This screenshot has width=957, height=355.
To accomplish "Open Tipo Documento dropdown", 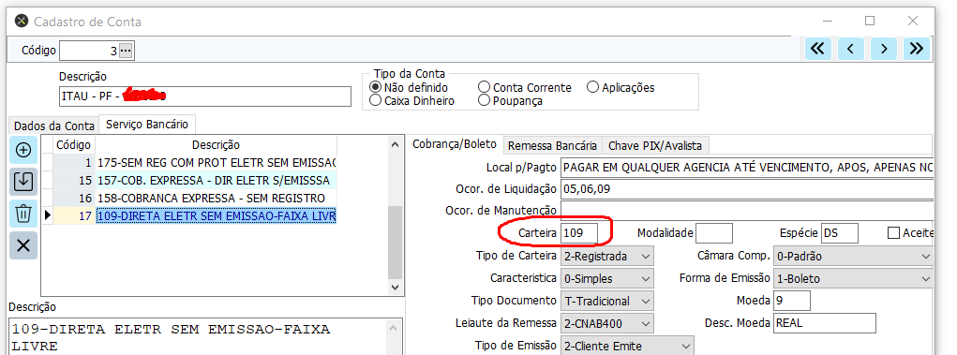I will point(607,301).
